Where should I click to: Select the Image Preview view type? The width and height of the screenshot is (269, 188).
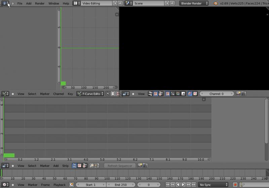pos(155,94)
